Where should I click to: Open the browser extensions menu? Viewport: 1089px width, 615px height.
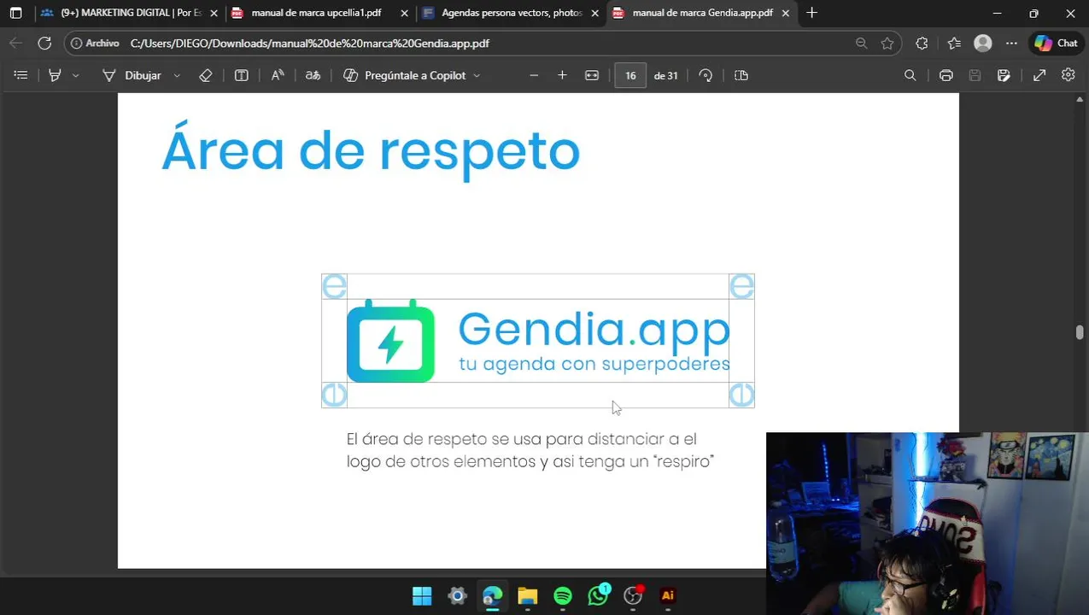(922, 43)
